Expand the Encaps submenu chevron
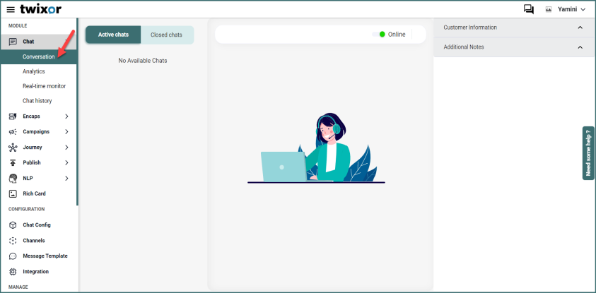This screenshot has height=293, width=596. tap(66, 116)
